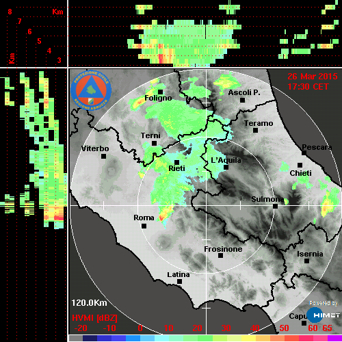Click the Pescara map label
Screen dimensions: 342x342
(x=317, y=147)
